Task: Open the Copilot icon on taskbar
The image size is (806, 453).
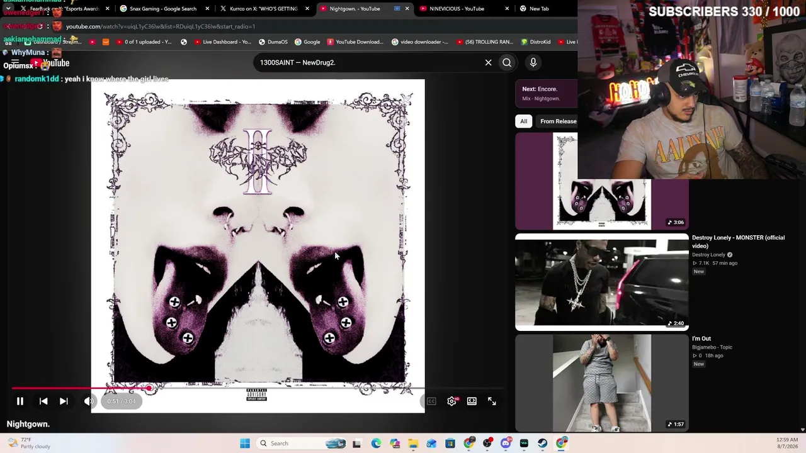Action: click(395, 444)
